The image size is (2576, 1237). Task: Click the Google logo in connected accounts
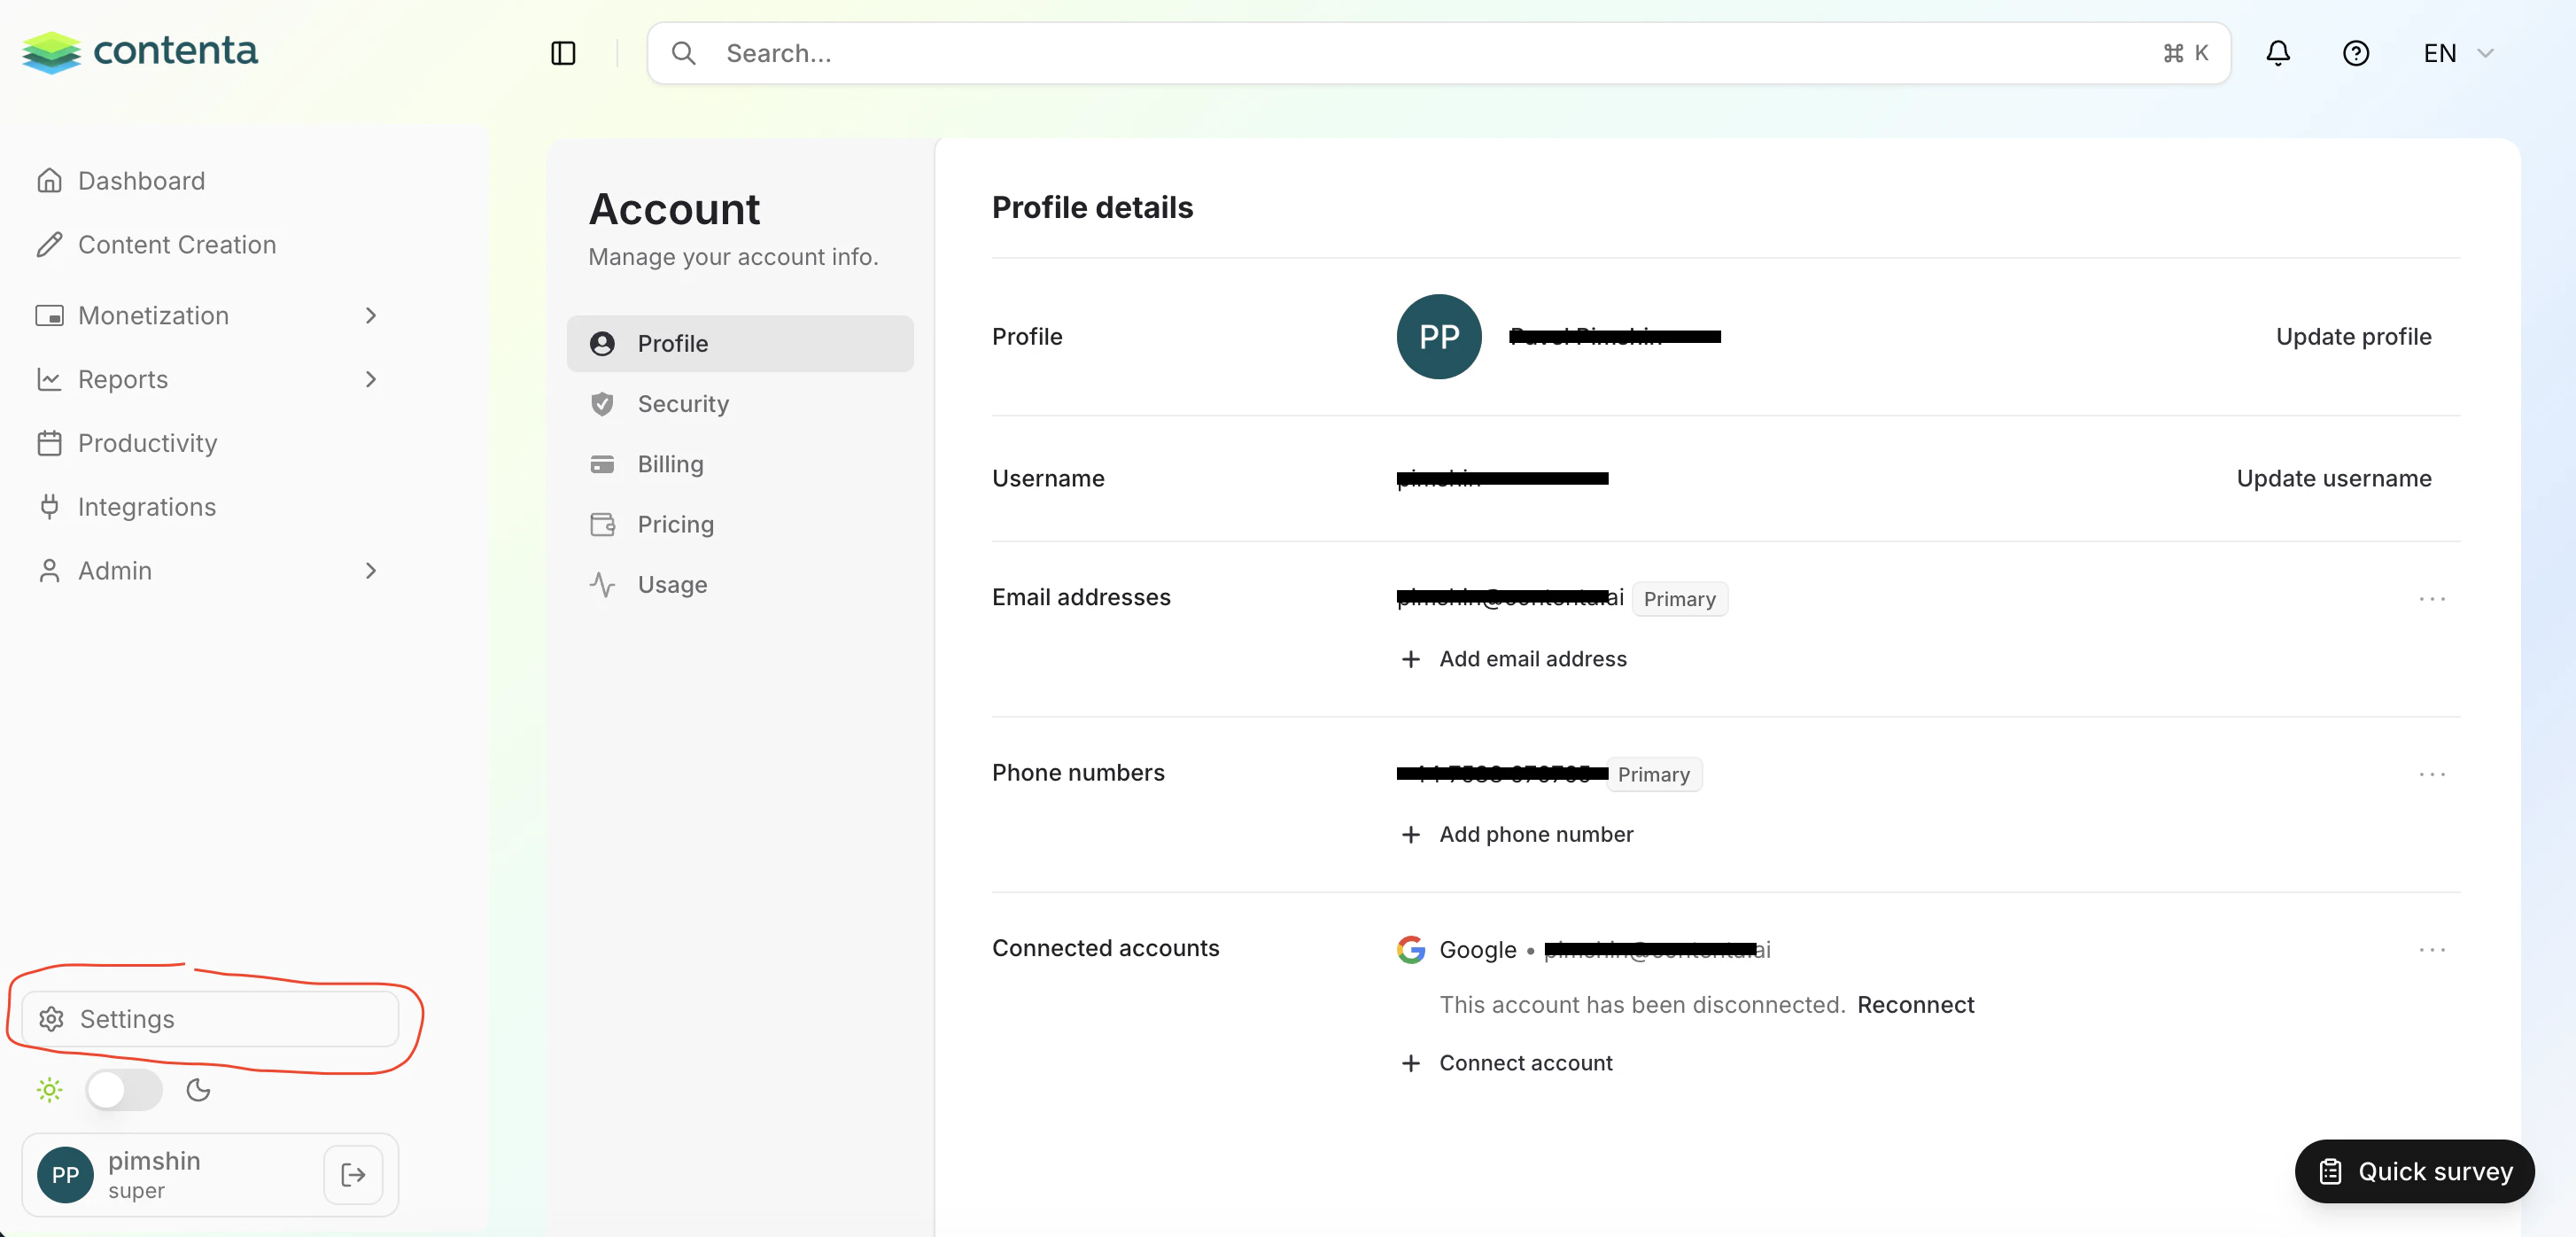click(x=1410, y=949)
